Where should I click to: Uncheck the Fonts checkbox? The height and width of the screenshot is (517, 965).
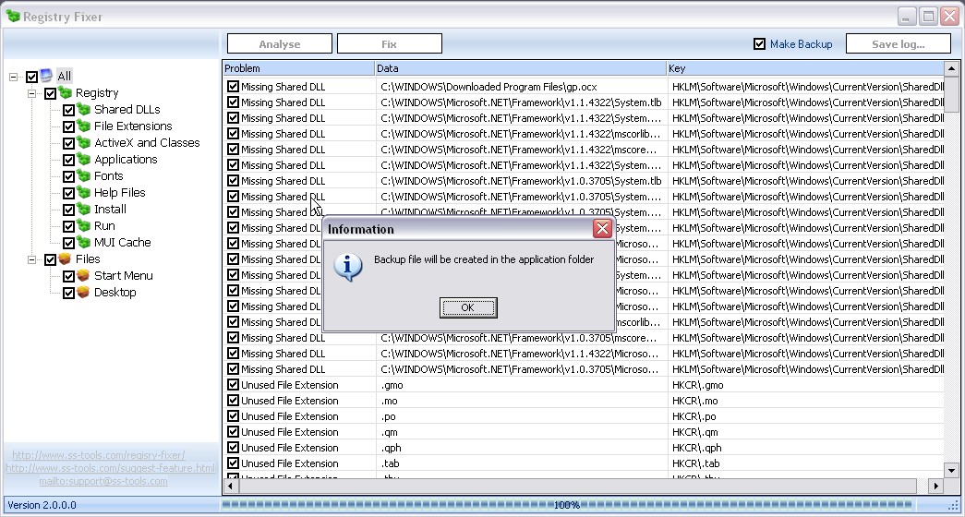click(69, 176)
